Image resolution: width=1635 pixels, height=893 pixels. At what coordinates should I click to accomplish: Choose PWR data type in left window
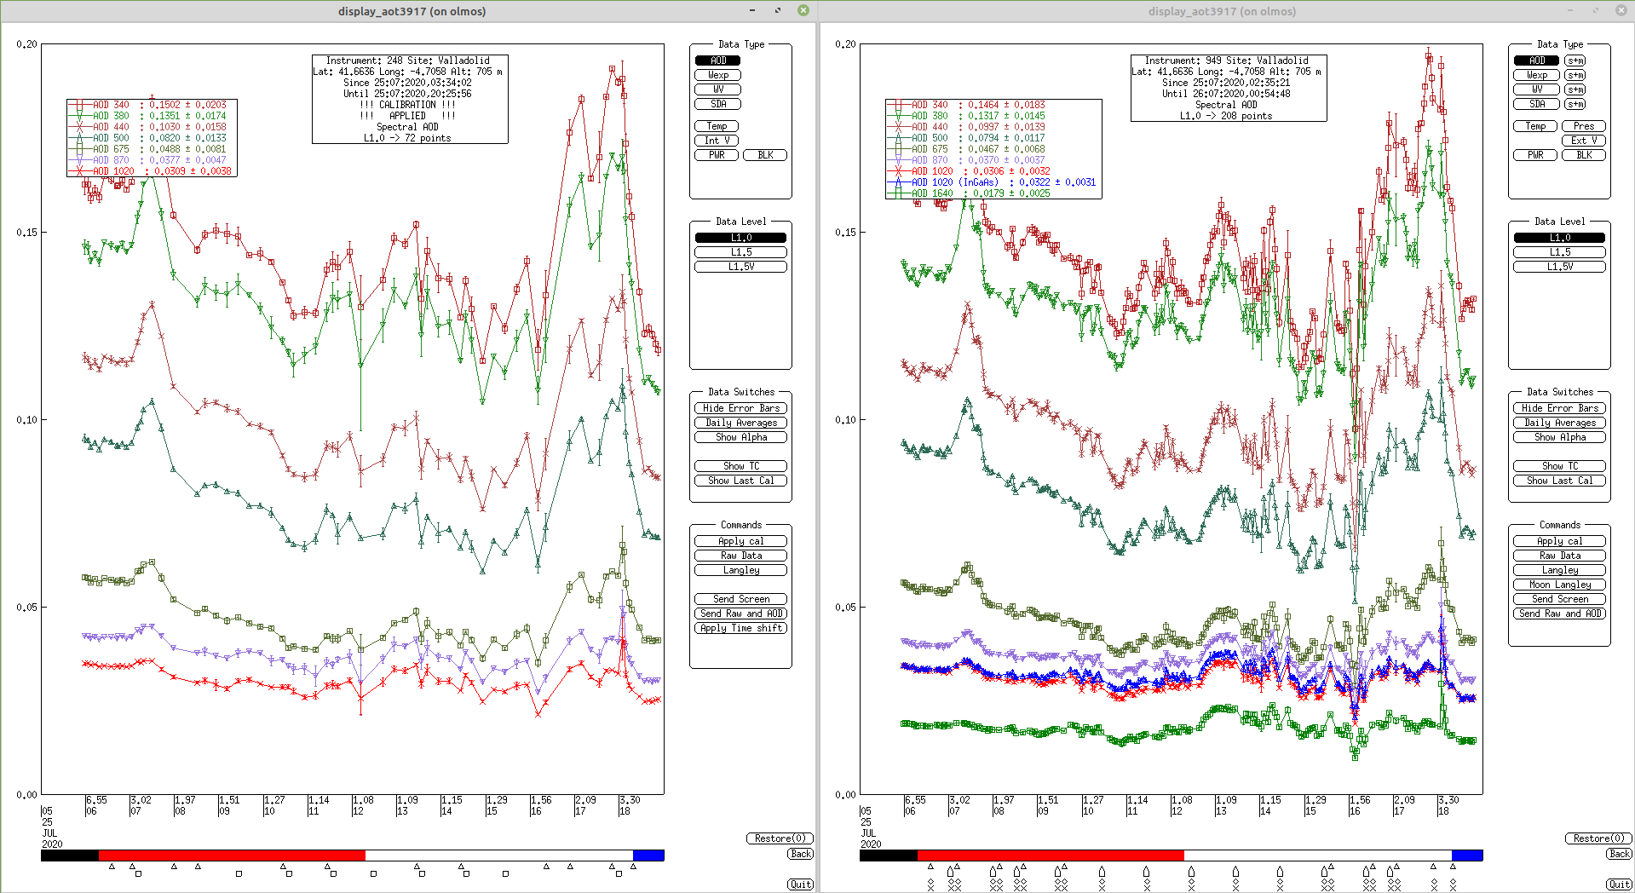click(x=717, y=155)
